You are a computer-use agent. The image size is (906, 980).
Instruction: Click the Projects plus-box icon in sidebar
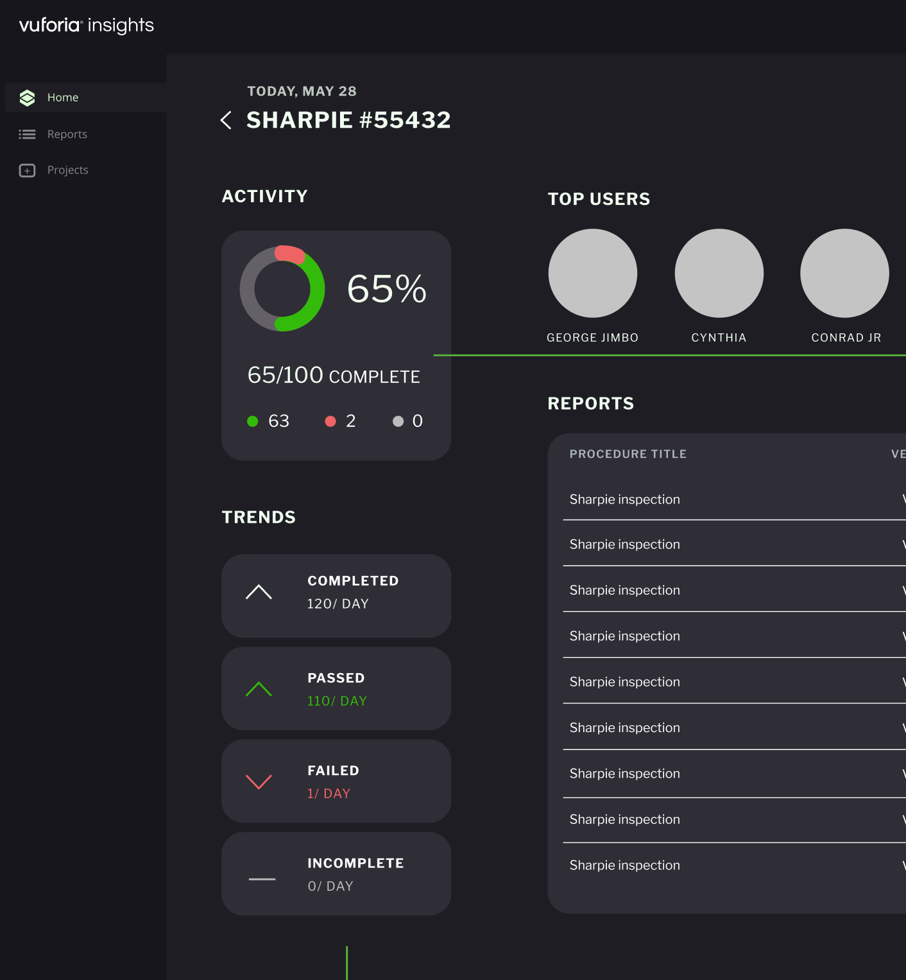tap(27, 170)
